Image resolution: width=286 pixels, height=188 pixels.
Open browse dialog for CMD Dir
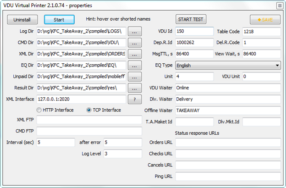coord(134,43)
